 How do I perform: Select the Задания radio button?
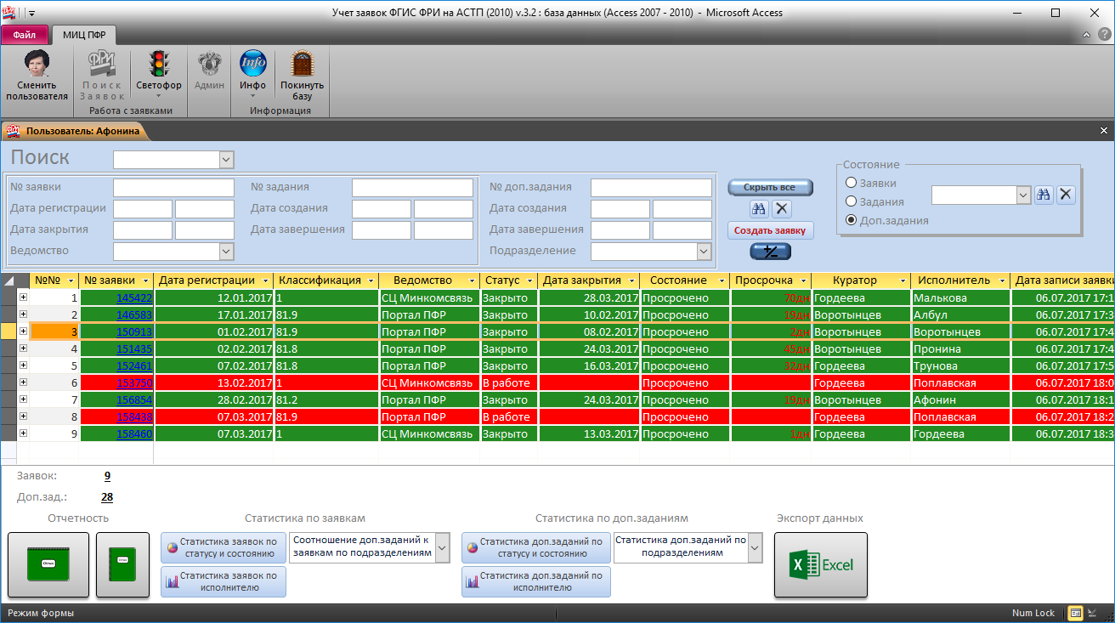point(851,201)
